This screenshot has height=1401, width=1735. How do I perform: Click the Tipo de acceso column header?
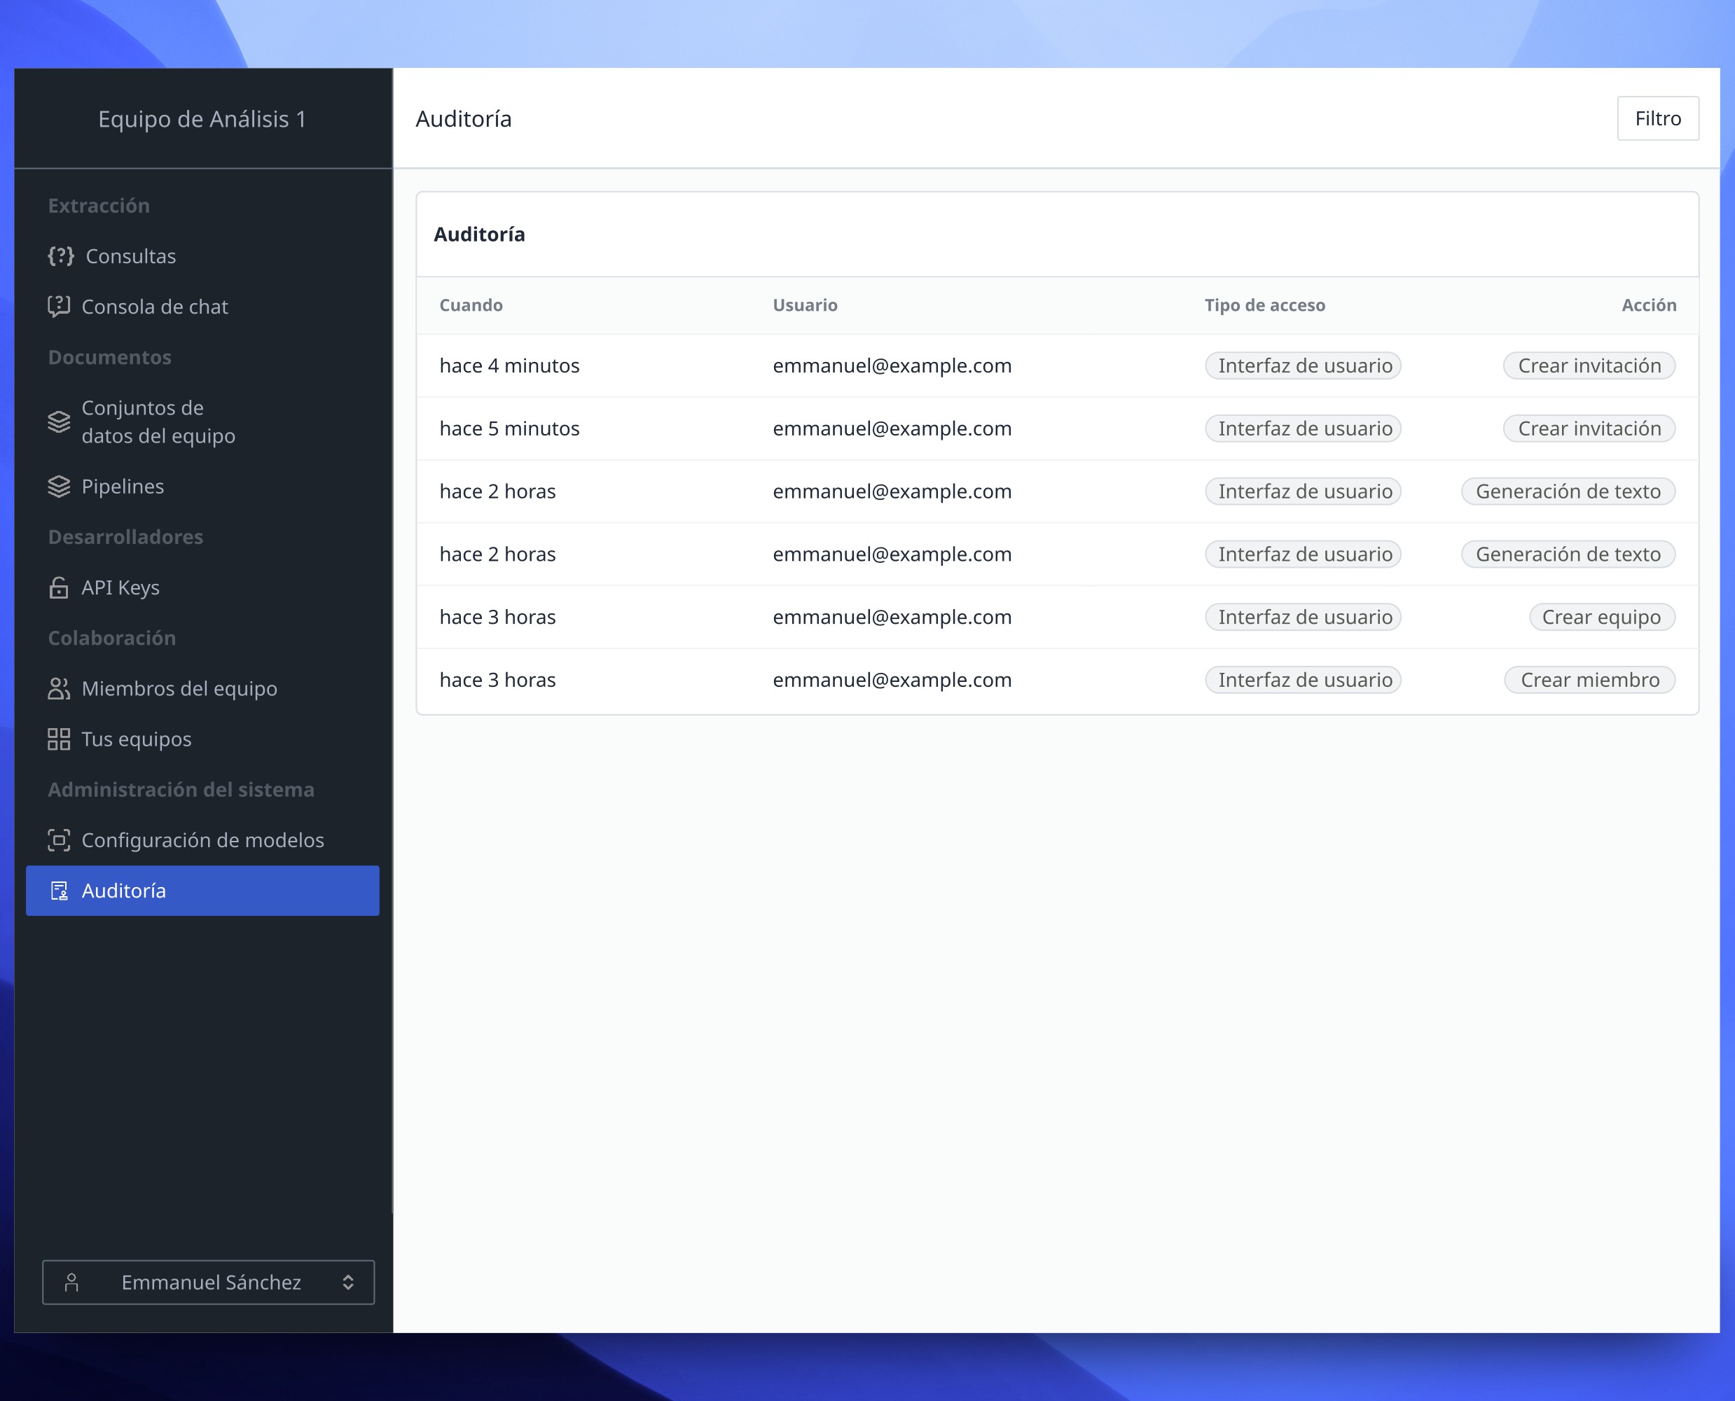point(1264,305)
